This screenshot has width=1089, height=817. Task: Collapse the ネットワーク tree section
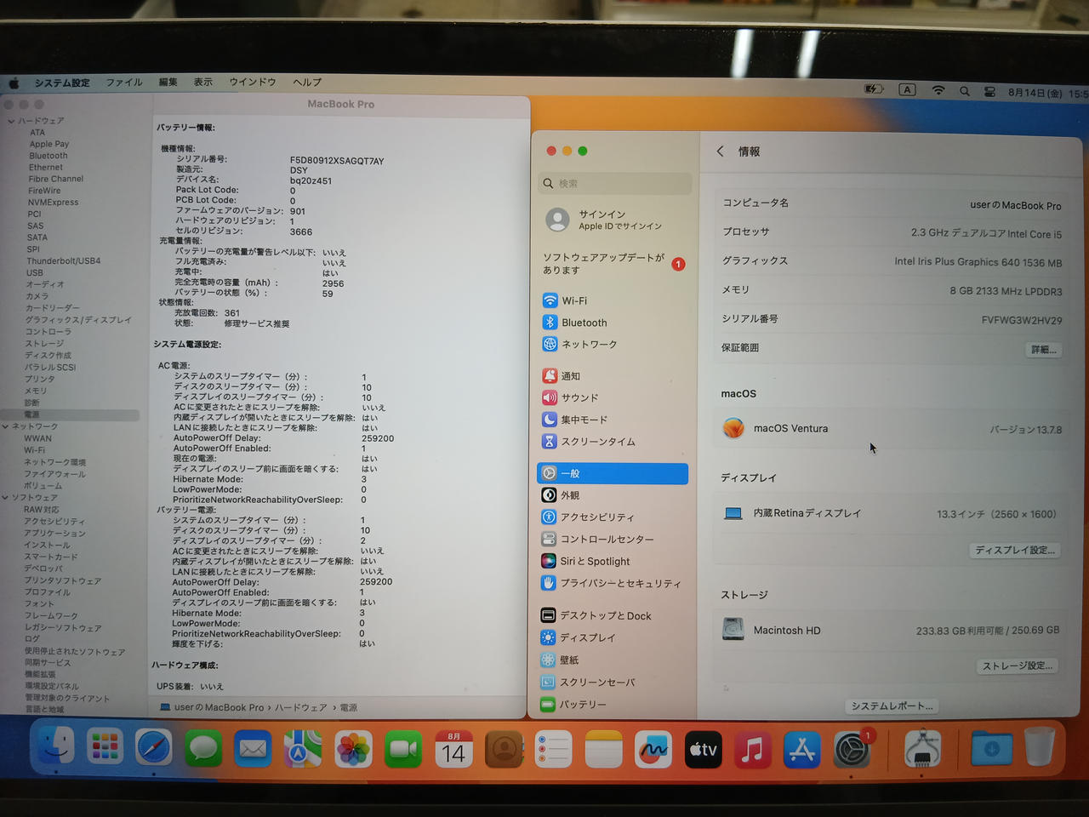6,426
